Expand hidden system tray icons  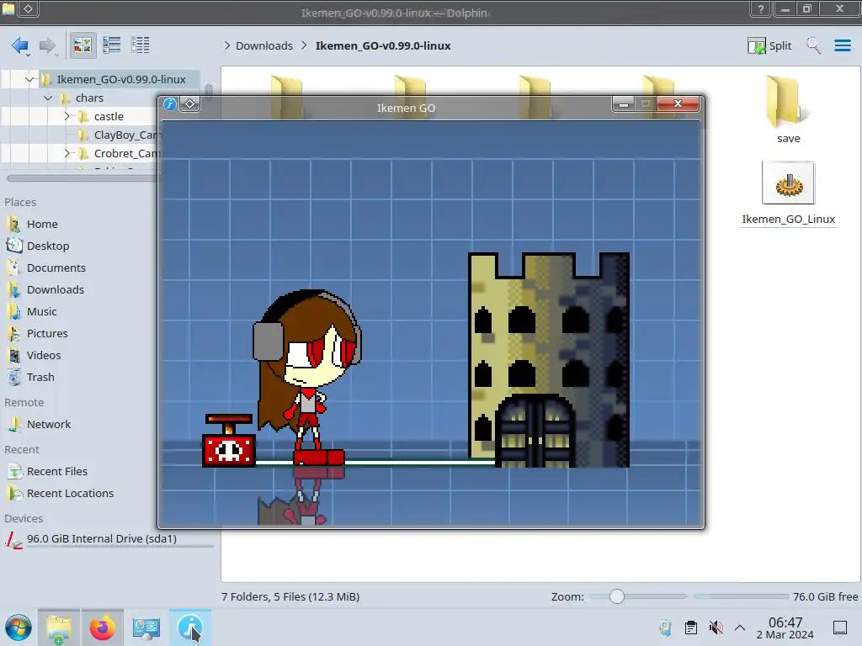pos(740,627)
